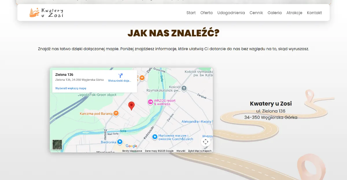Open the Galeria page
This screenshot has width=347, height=180.
click(x=274, y=13)
